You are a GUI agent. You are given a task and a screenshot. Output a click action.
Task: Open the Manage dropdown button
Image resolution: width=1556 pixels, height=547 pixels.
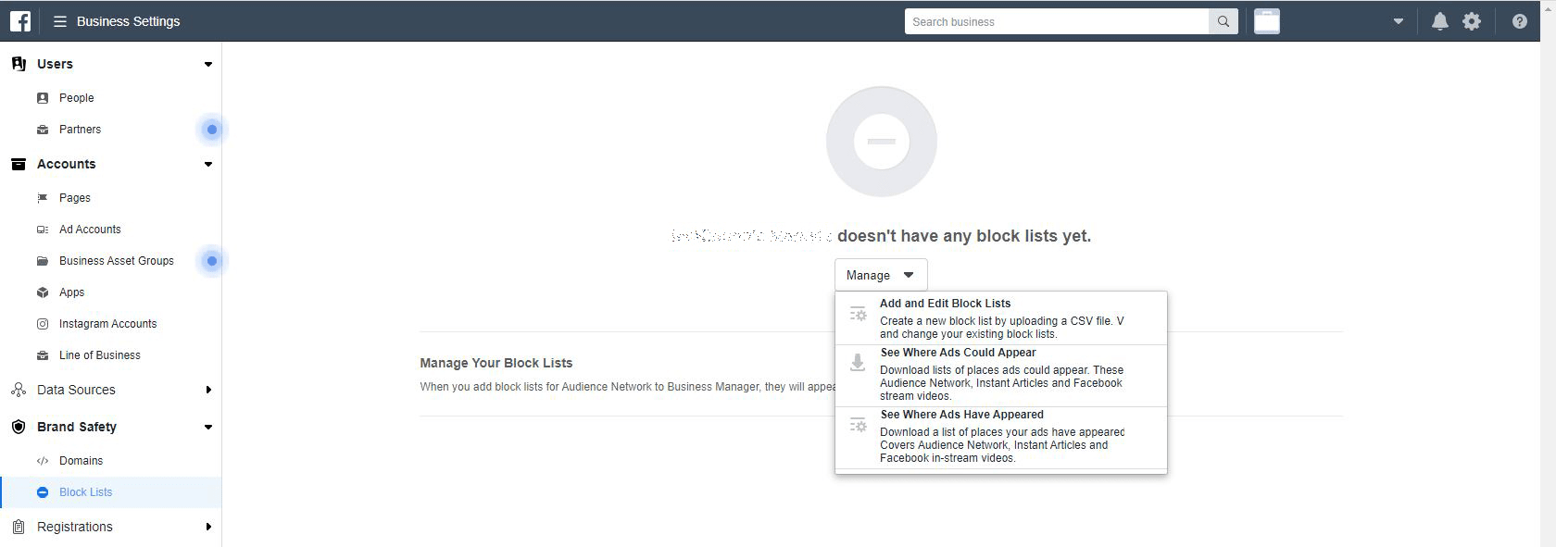click(x=880, y=275)
